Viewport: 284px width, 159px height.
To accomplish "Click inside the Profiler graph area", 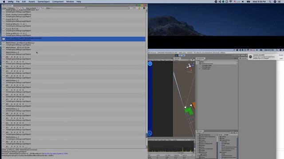I will click(171, 146).
